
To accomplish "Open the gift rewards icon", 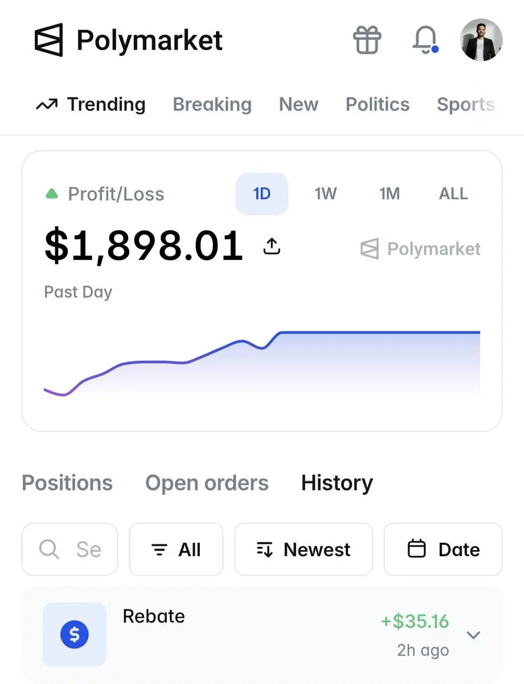I will [x=367, y=40].
